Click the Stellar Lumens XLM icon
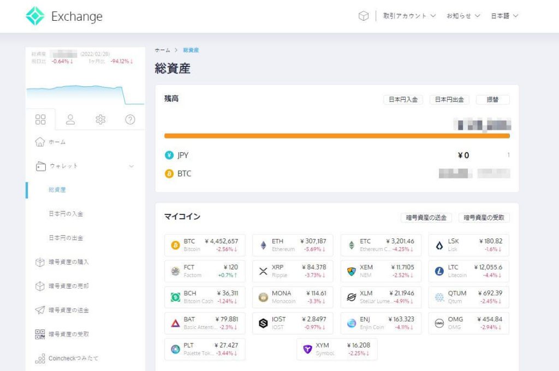Screen dimensions: 559x371 (x=352, y=297)
